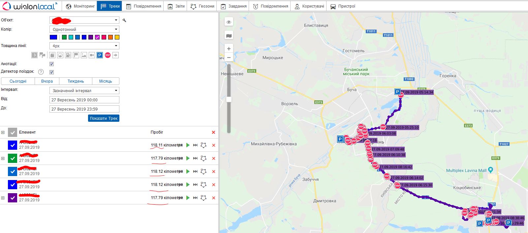Click the map layers icon on map

(229, 36)
